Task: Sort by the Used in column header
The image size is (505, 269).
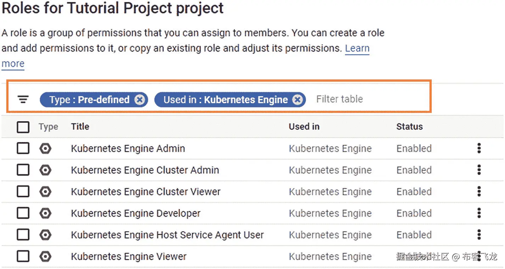Action: point(304,127)
